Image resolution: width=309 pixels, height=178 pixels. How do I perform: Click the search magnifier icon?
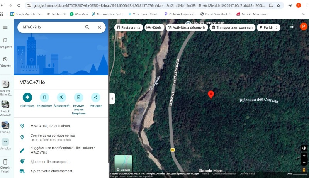pos(87,27)
